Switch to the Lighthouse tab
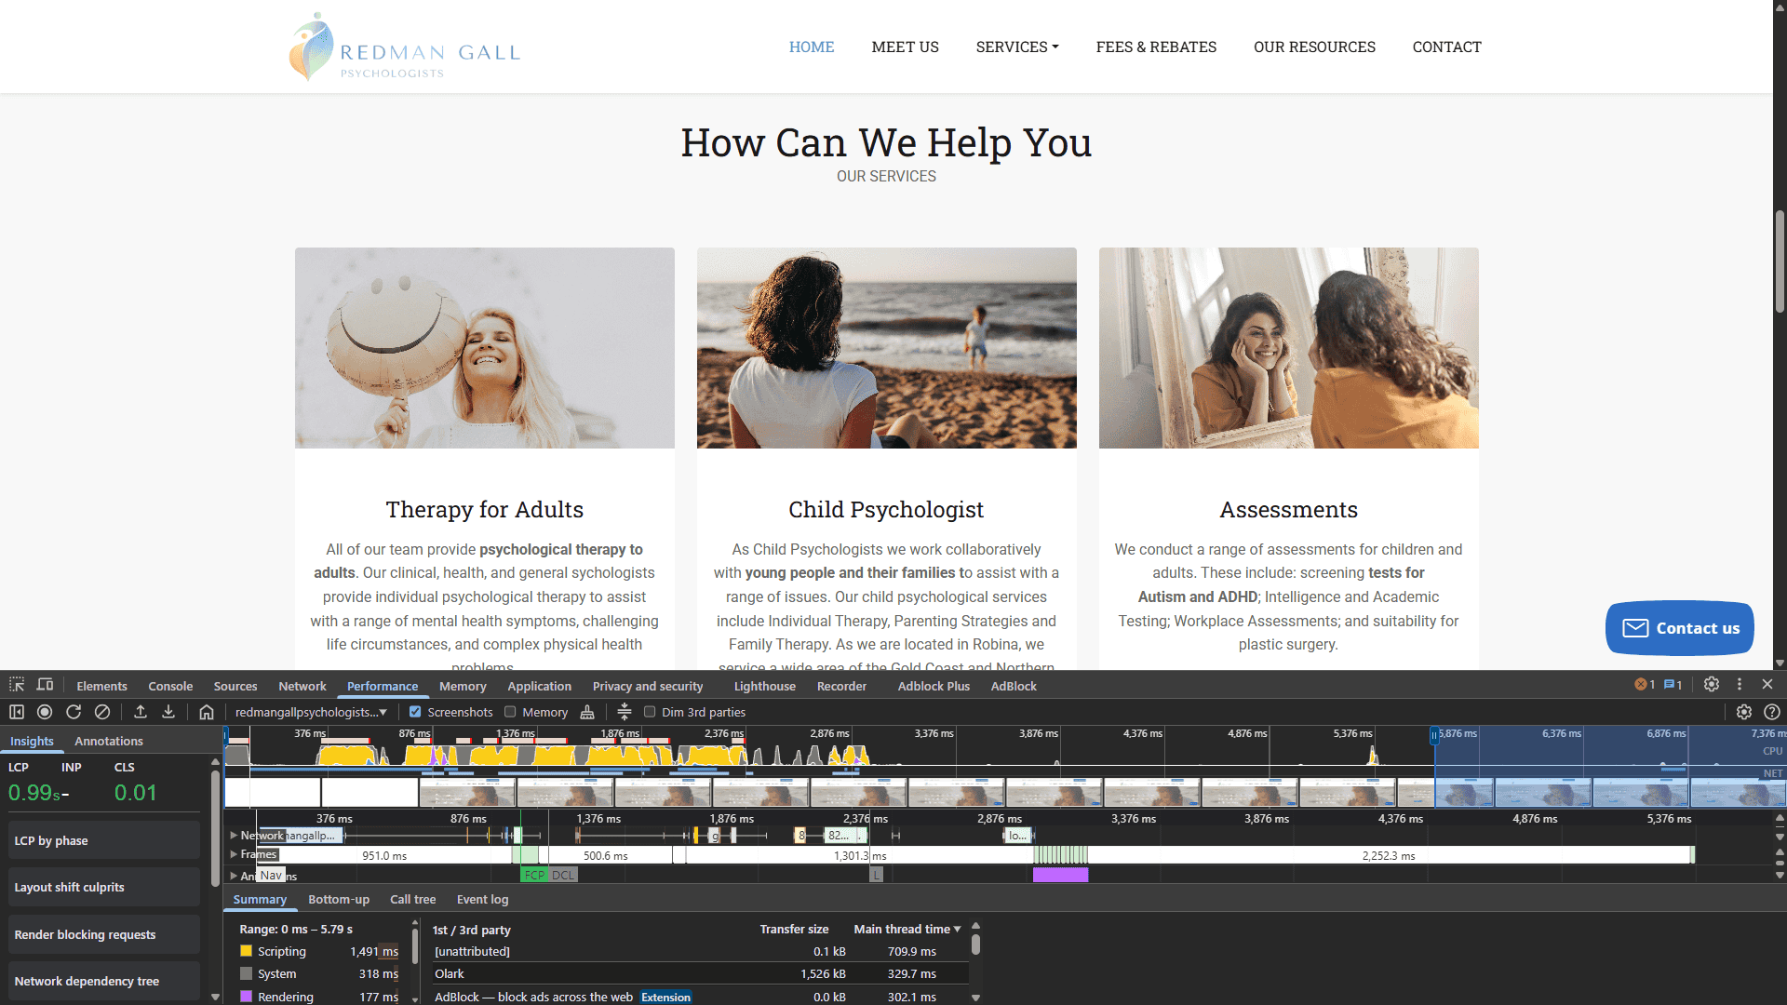Screen dimensions: 1787x1005 coord(764,686)
